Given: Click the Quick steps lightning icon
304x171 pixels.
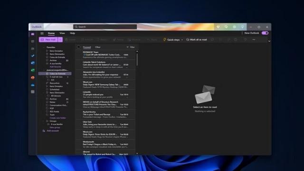Looking at the screenshot, I should click(x=165, y=39).
